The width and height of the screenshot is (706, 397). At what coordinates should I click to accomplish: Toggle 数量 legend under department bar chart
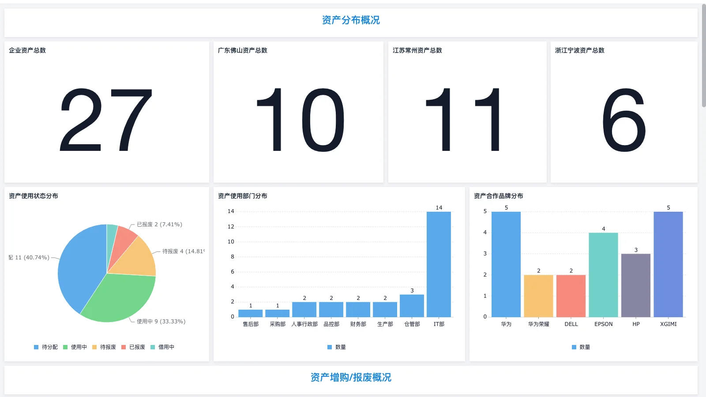tap(337, 347)
